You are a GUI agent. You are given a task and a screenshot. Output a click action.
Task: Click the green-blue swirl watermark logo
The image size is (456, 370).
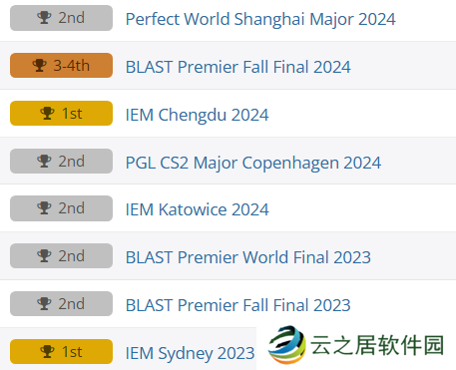[287, 345]
